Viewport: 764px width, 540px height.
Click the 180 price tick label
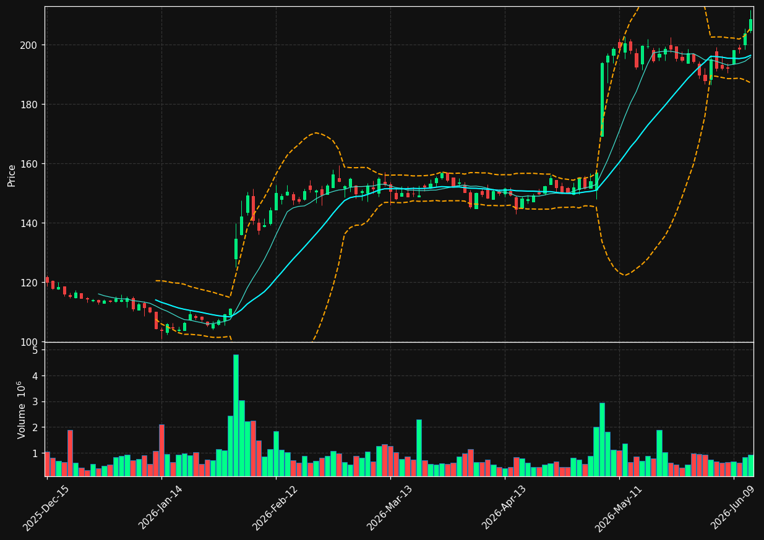(x=30, y=105)
